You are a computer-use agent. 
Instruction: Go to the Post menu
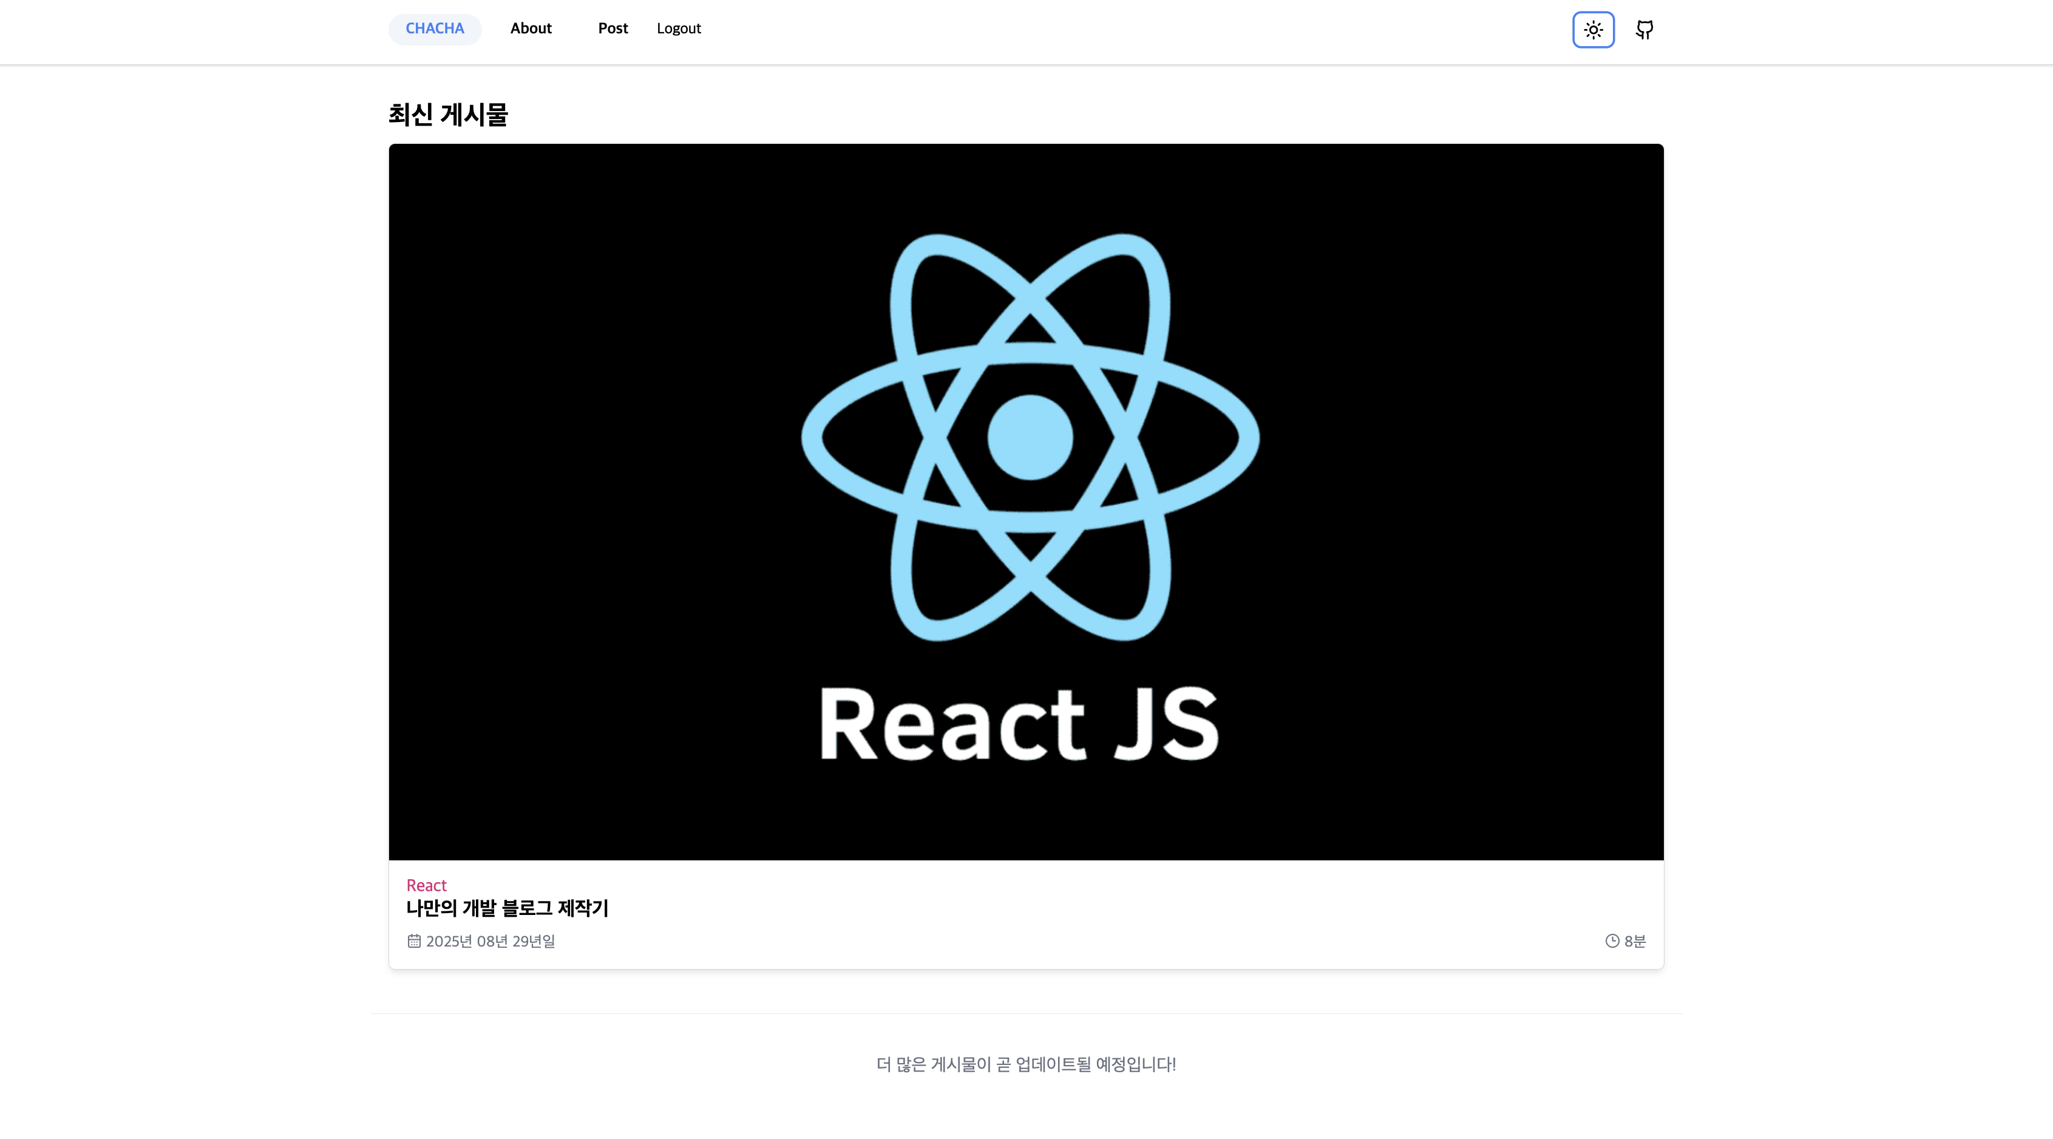[x=613, y=29]
